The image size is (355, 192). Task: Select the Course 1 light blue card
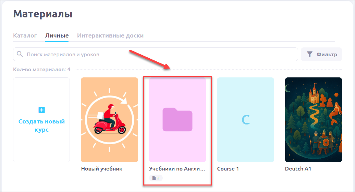[x=245, y=120]
